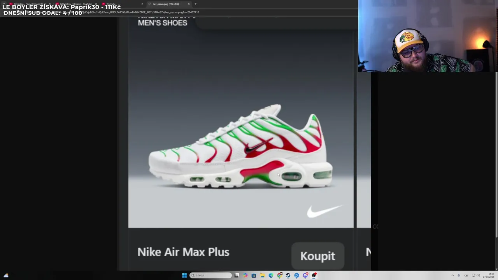Open the CES keyboard language selector

pos(466,275)
